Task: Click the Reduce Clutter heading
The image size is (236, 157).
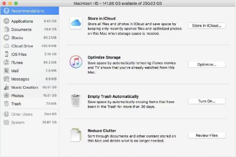Action: pos(102,131)
